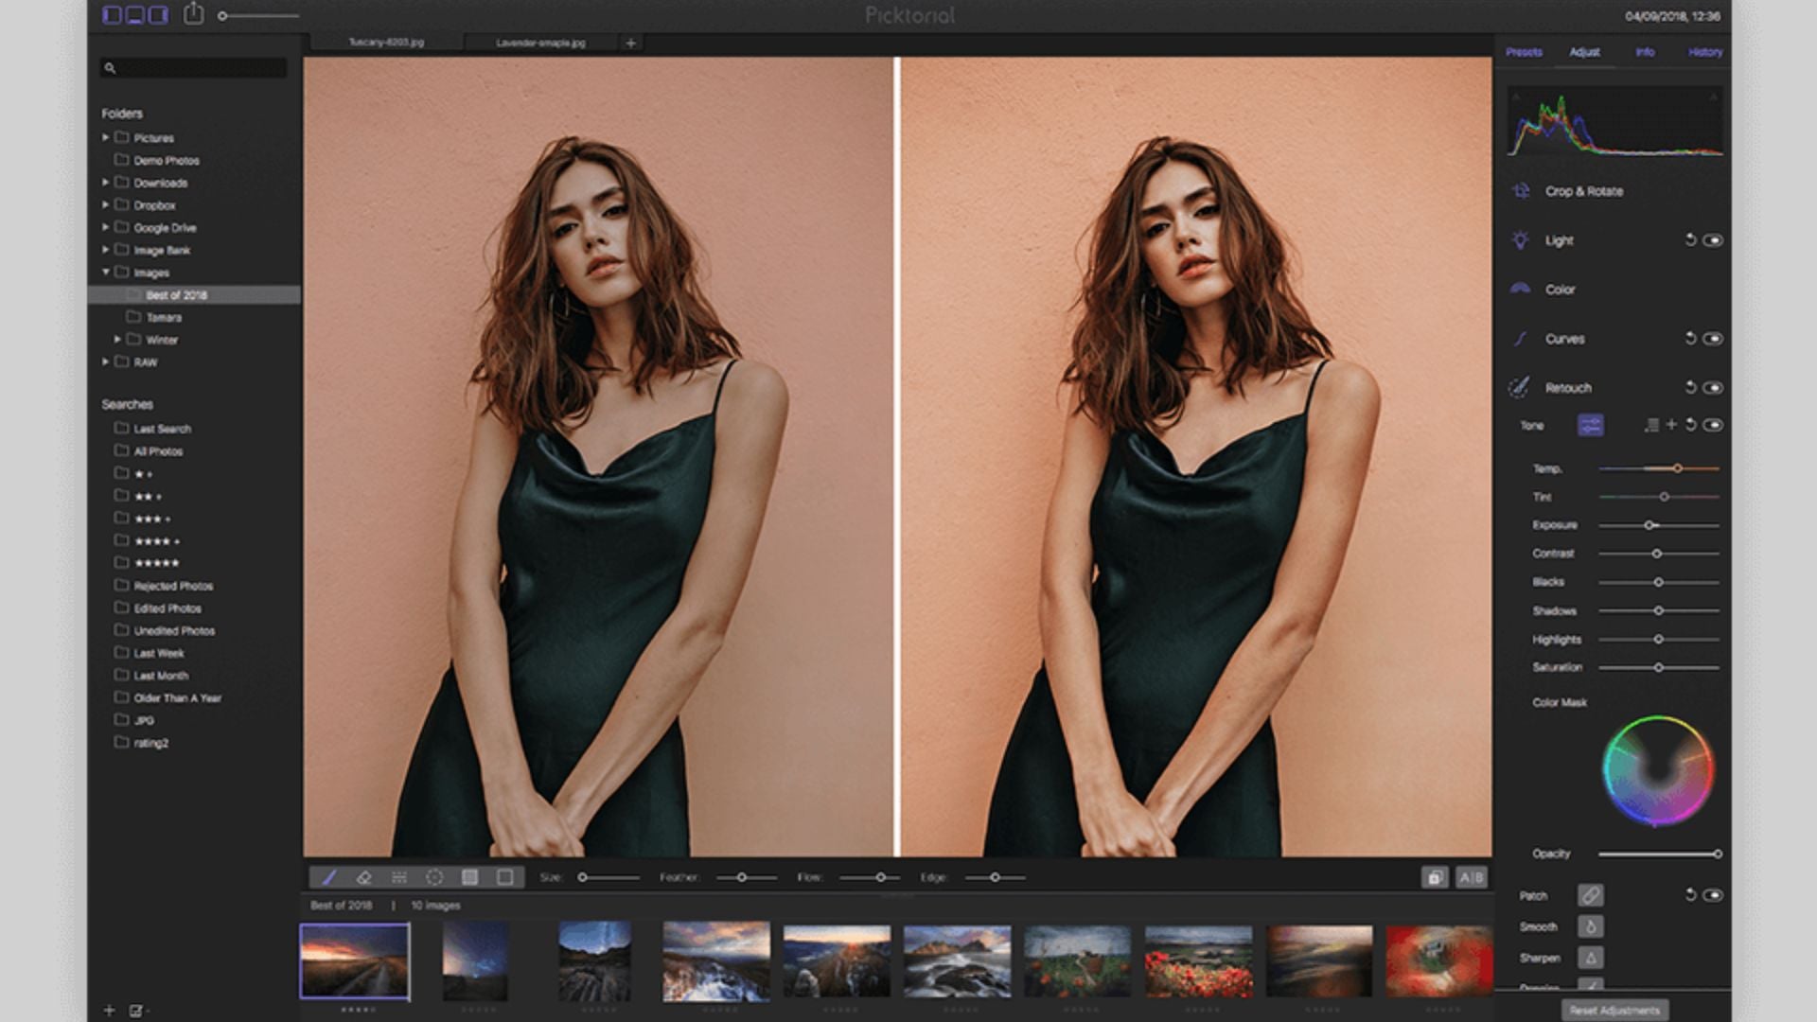Click the share/export icon in top bar
This screenshot has width=1817, height=1022.
point(193,14)
